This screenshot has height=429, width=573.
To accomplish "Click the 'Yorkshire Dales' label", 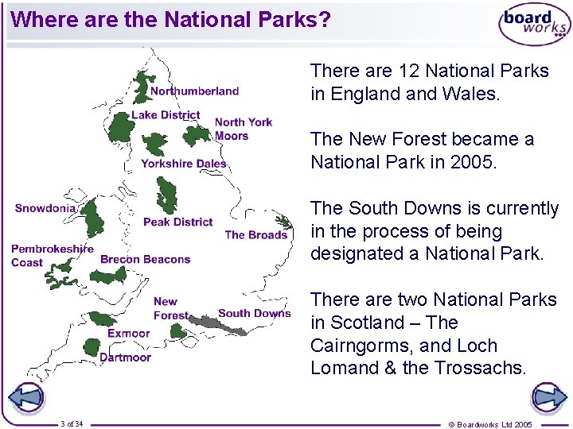I will click(x=184, y=164).
